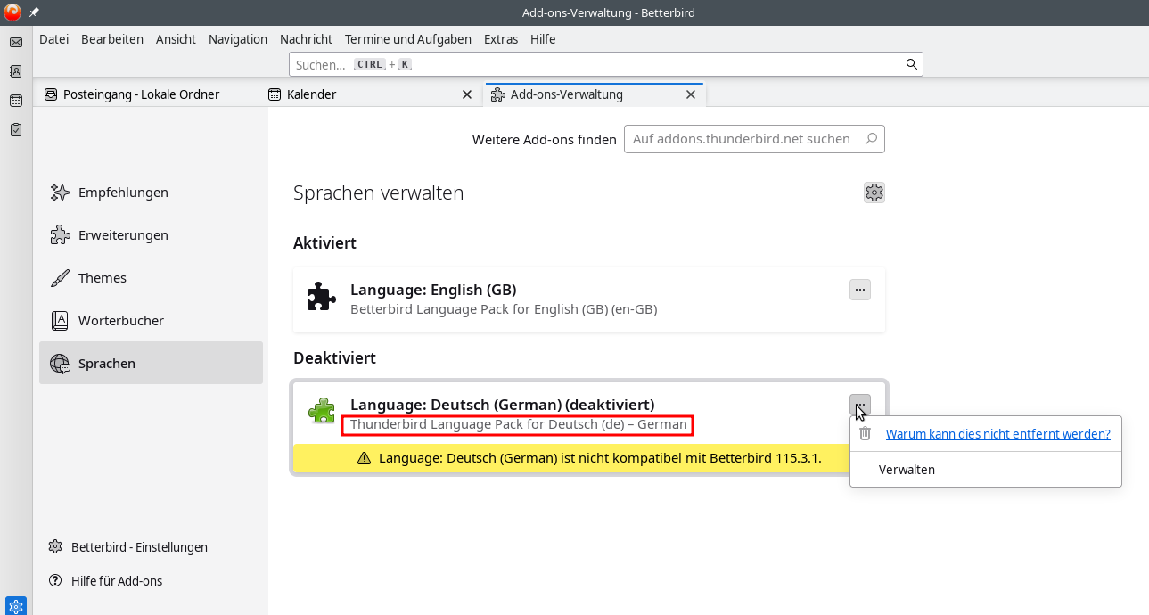Click 'Betterbird Language Pack for English (GB)' description
Image resolution: width=1149 pixels, height=615 pixels.
pyautogui.click(x=504, y=309)
